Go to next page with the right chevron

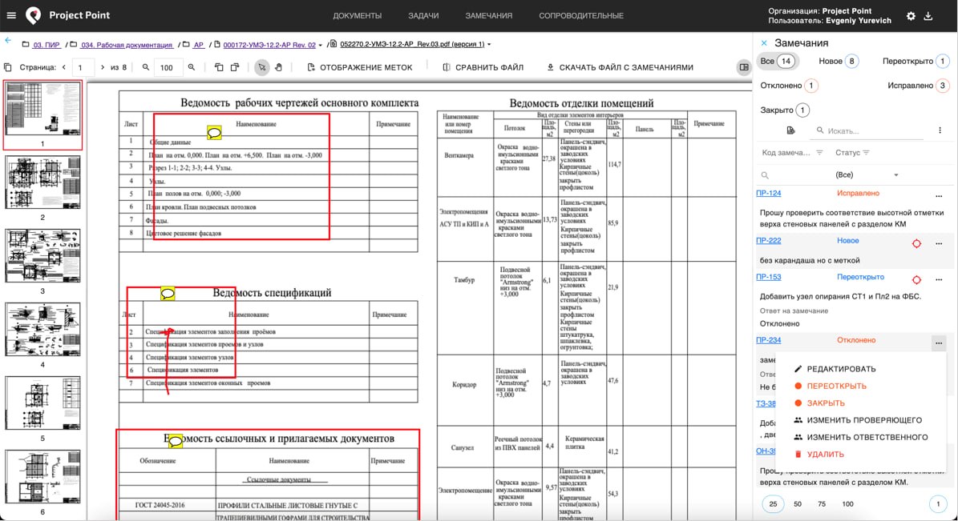click(102, 67)
